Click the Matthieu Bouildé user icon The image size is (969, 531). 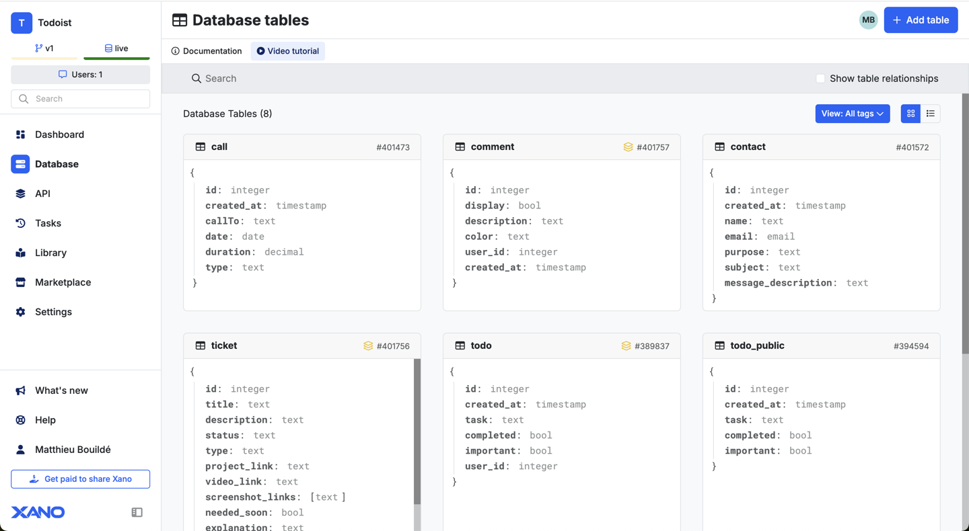20,450
